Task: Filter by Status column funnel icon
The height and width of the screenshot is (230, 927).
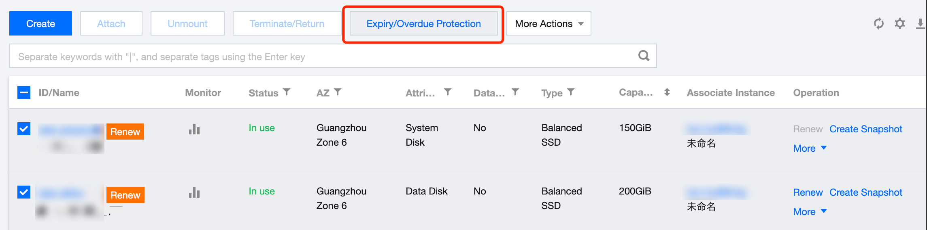Action: click(x=287, y=92)
